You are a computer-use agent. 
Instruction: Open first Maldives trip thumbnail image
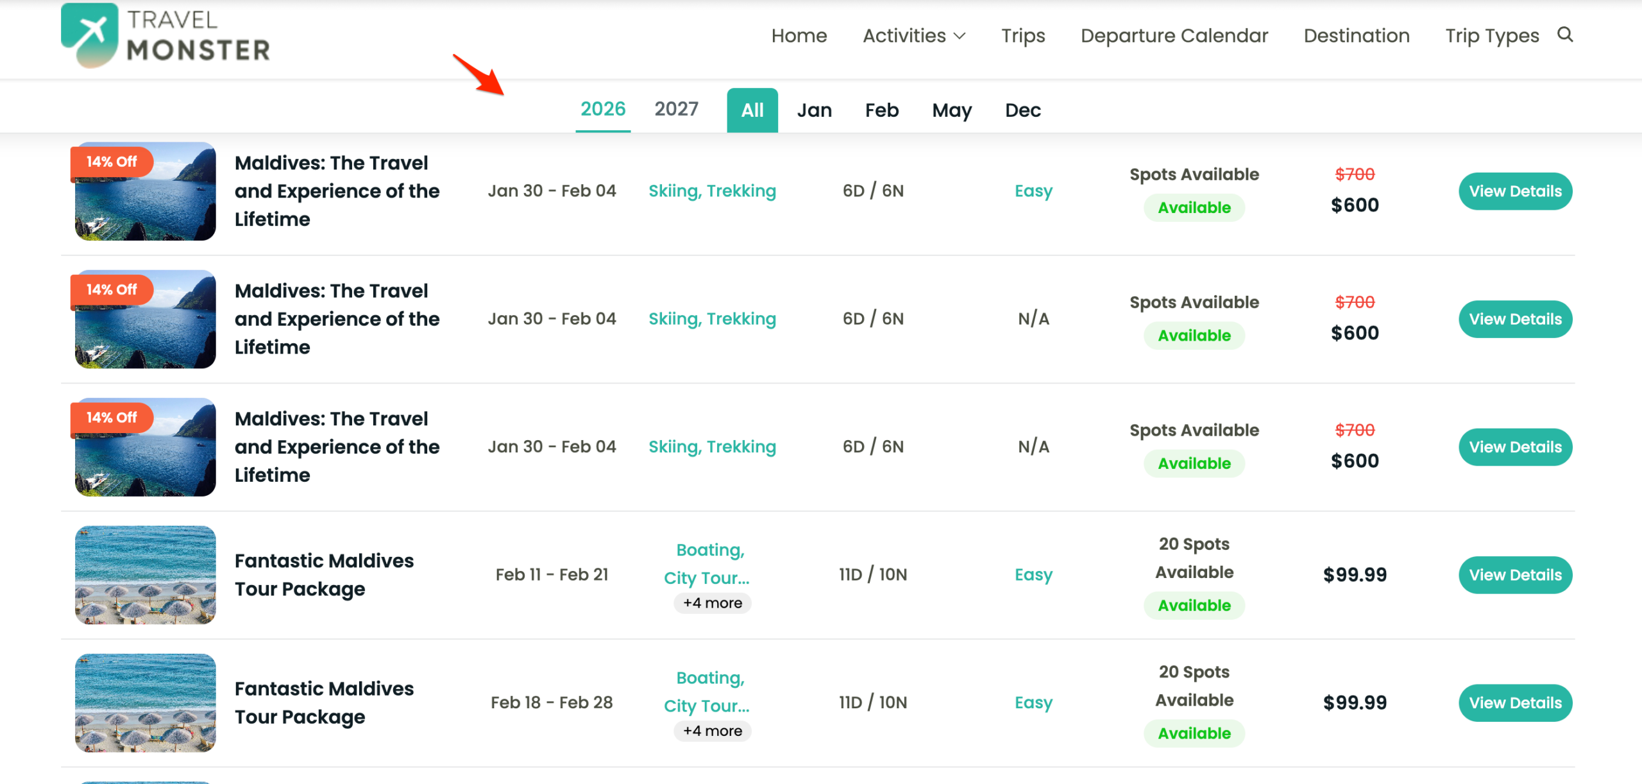point(145,191)
